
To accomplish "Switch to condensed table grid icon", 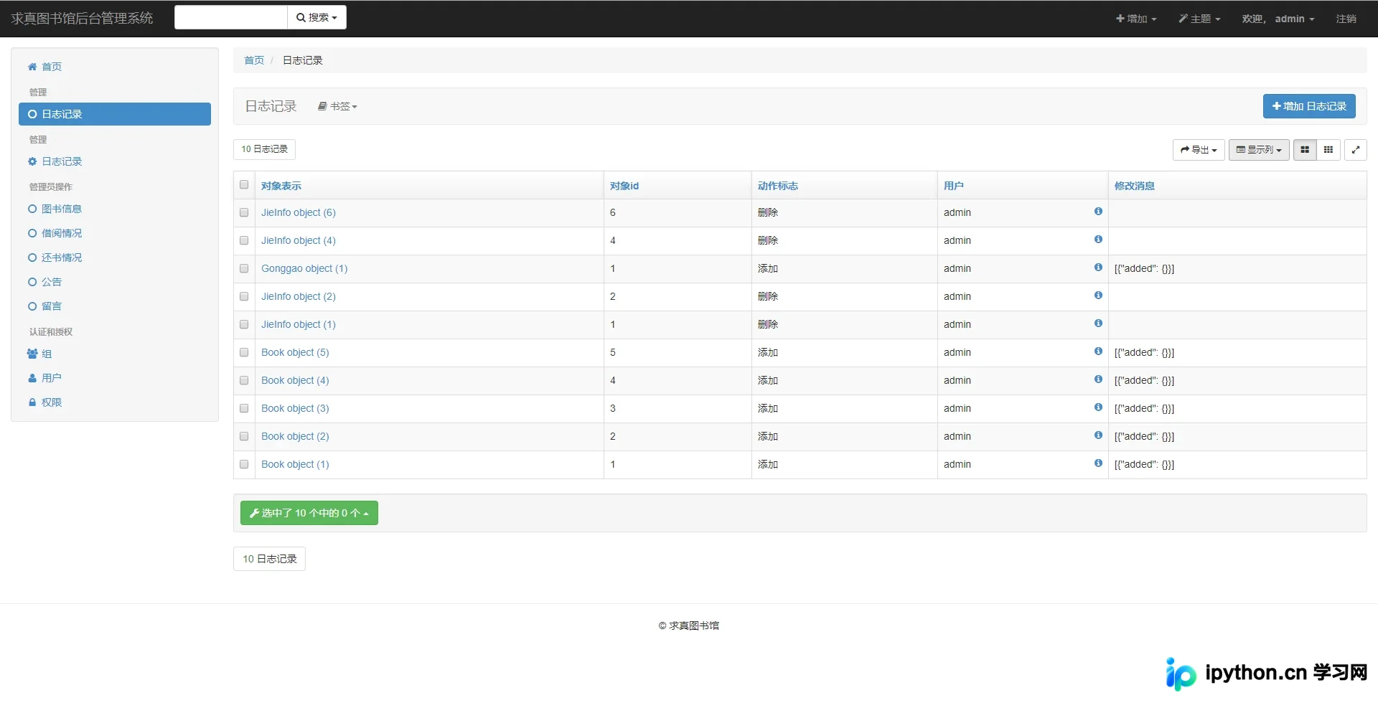I will [1328, 150].
